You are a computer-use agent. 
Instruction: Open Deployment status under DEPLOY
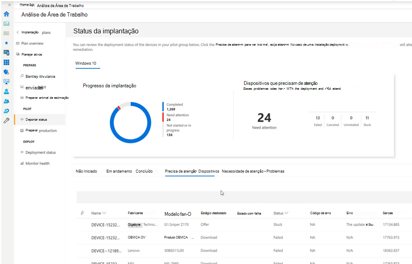pyautogui.click(x=40, y=152)
